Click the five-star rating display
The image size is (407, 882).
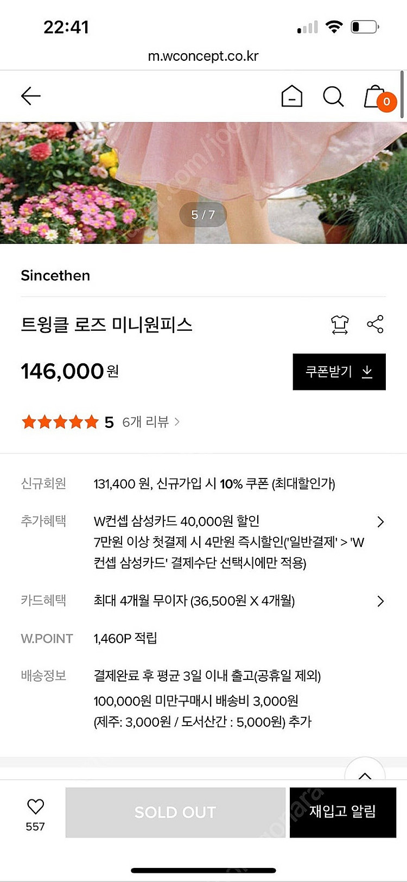(x=60, y=422)
